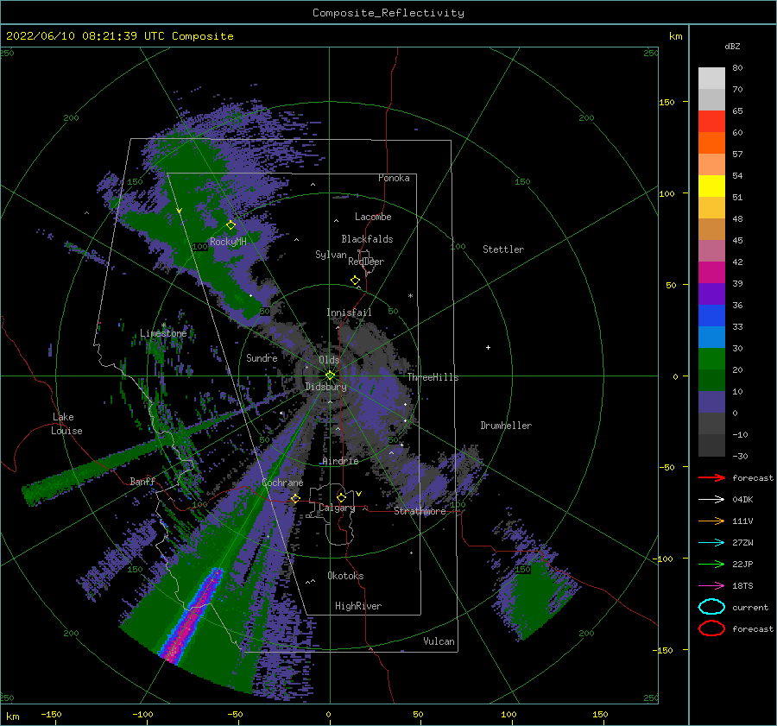Select the orange 111V arrow icon
Screen dimensions: 777x726
[x=711, y=521]
